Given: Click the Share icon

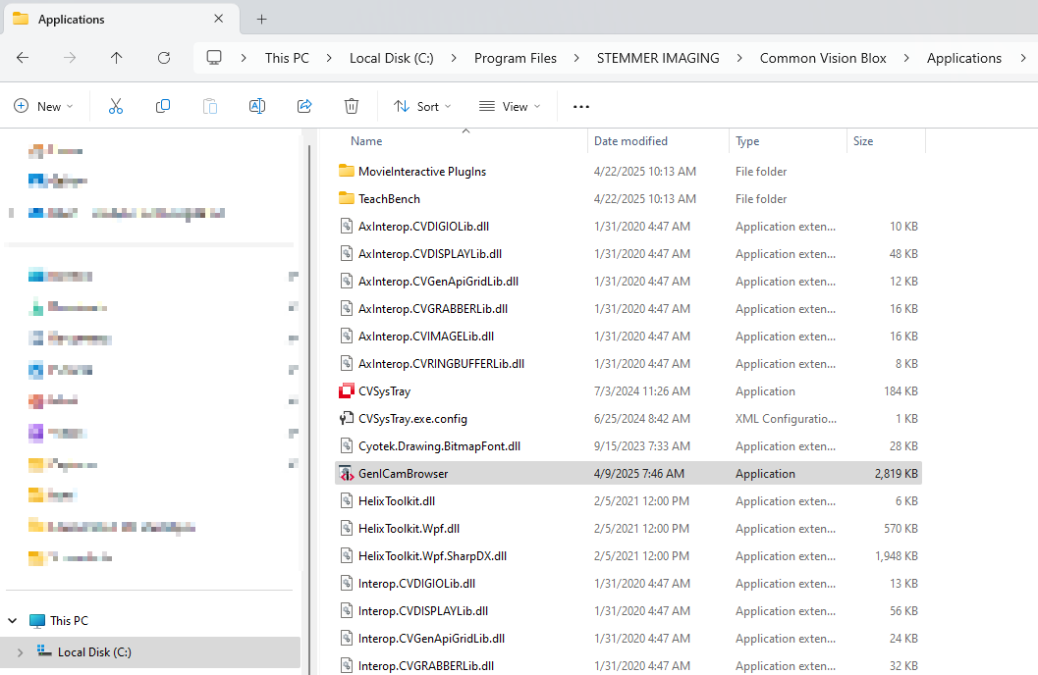Looking at the screenshot, I should tap(304, 106).
